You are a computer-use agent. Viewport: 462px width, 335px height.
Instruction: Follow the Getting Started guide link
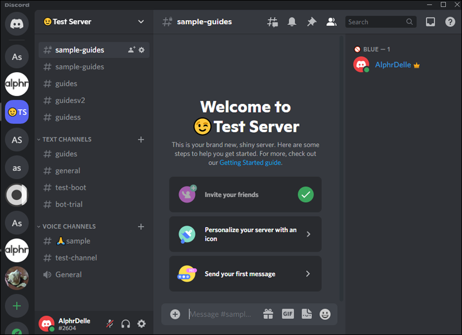[250, 163]
